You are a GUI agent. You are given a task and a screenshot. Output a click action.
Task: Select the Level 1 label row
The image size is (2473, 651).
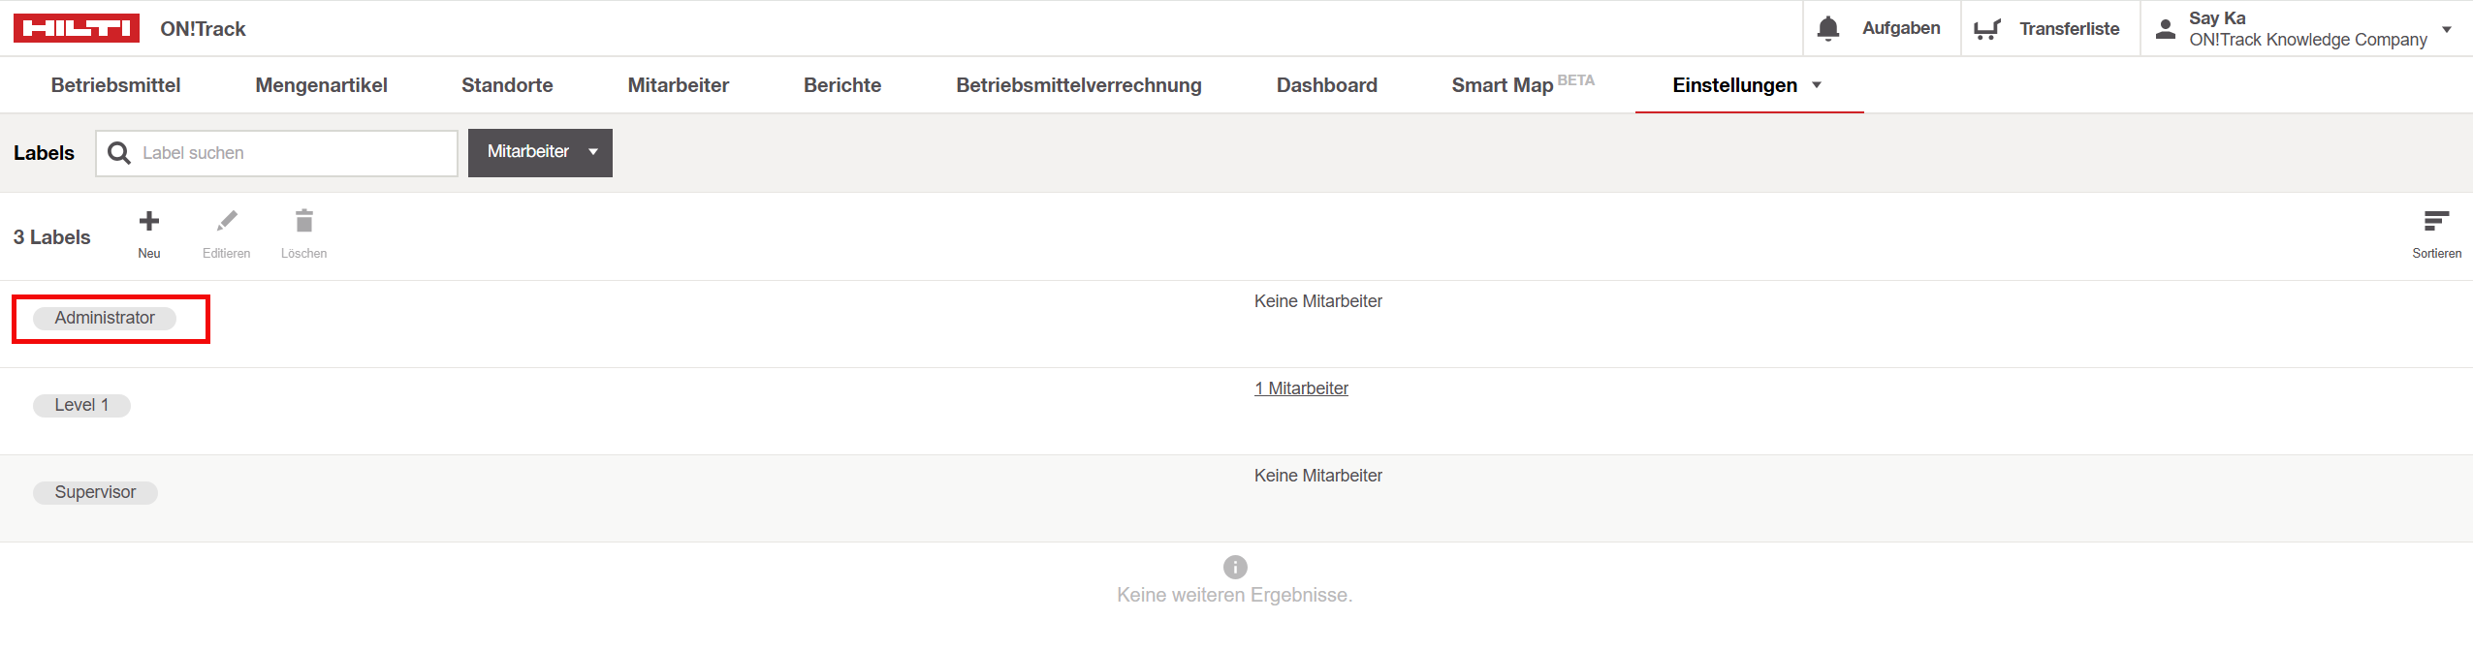[x=81, y=405]
